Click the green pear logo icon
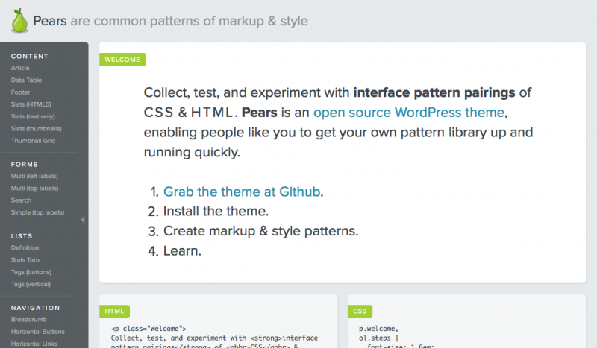 pyautogui.click(x=19, y=22)
